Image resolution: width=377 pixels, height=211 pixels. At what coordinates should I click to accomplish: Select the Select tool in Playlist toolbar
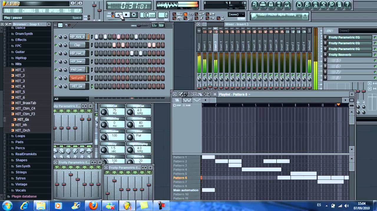[204, 94]
